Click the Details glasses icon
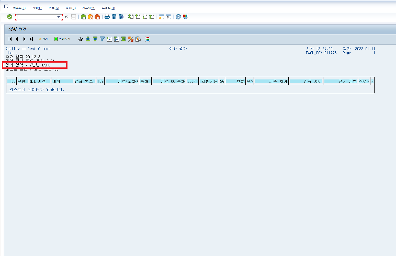 81,39
